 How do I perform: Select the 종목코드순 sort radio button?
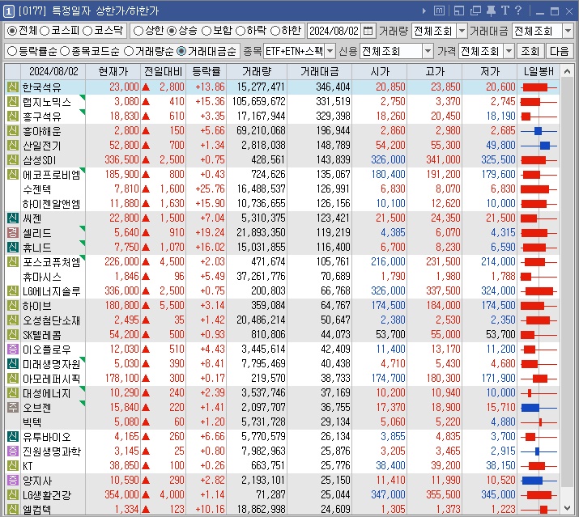[x=65, y=51]
